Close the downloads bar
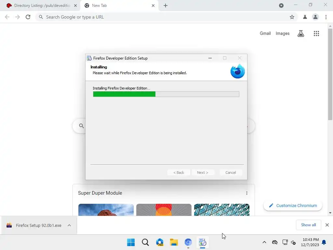The width and height of the screenshot is (333, 250). (x=327, y=225)
